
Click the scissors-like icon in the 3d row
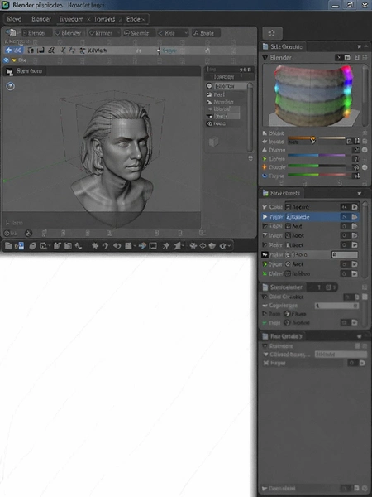[x=50, y=51]
